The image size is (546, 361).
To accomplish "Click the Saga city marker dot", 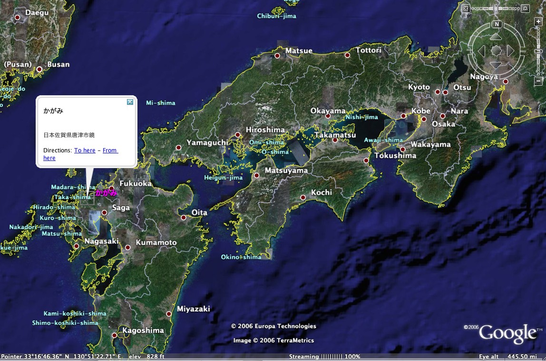I will (x=104, y=212).
